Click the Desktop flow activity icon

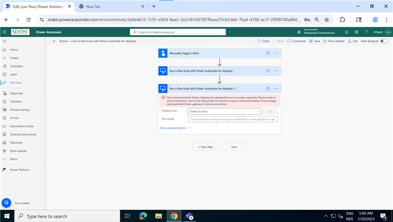pyautogui.click(x=4, y=134)
